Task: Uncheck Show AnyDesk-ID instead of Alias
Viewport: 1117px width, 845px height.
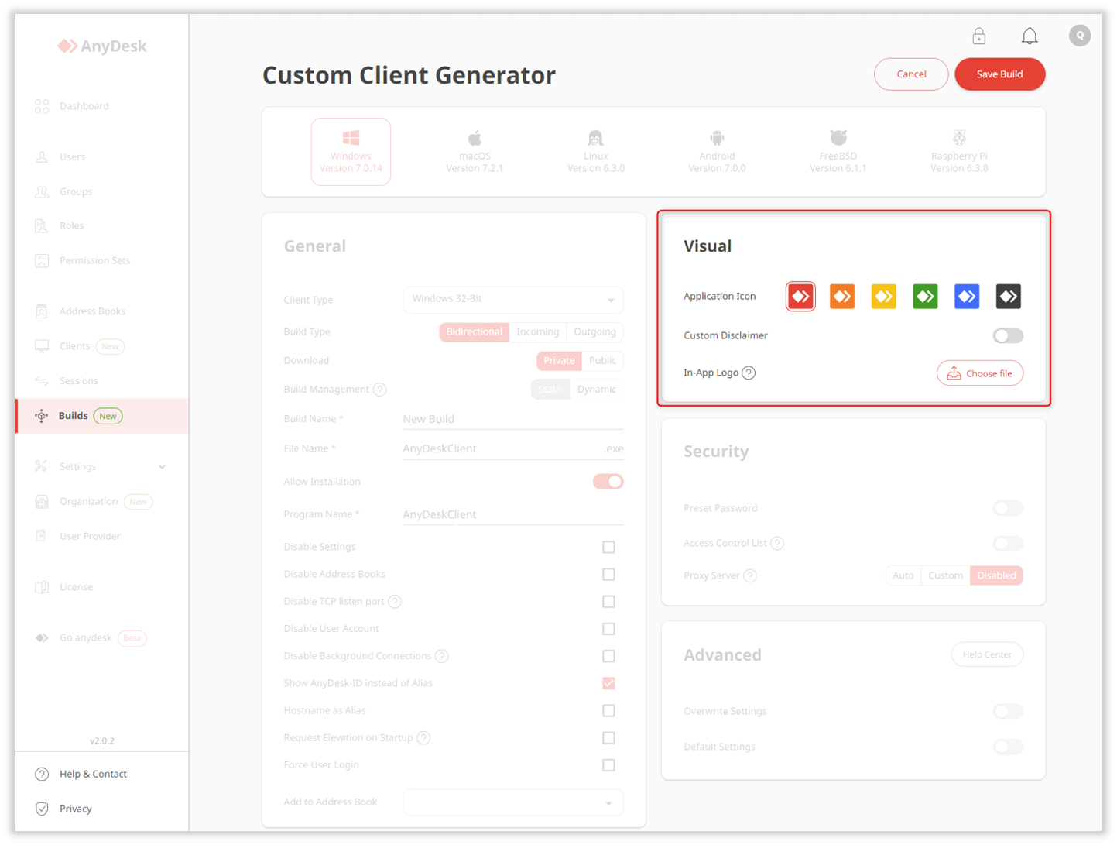Action: 608,683
